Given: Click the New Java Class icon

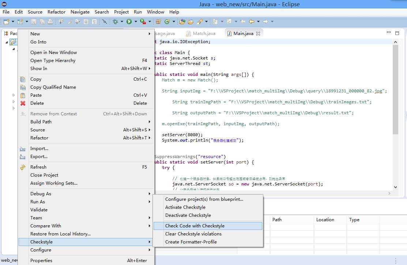Looking at the screenshot, I should click(x=167, y=22).
